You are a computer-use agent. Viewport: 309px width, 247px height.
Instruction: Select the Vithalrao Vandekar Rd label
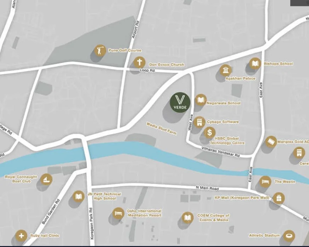(221, 152)
